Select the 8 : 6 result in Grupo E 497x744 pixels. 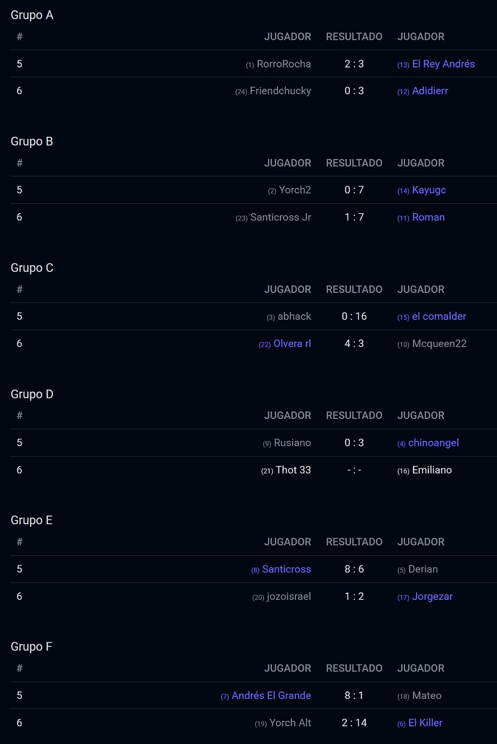(x=354, y=569)
